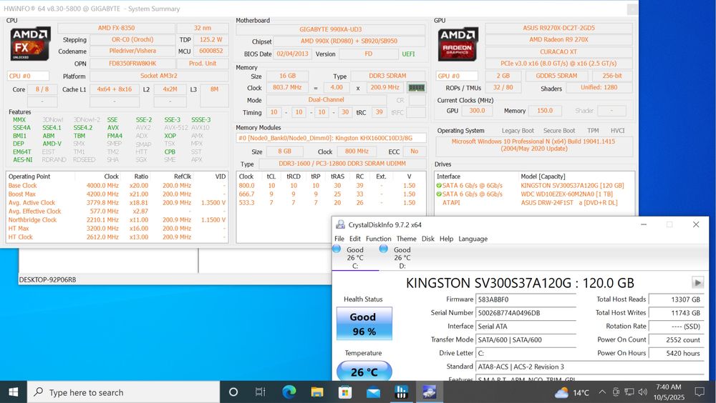Click the DESKTOP-92P06RB status bar text
This screenshot has width=716, height=403.
point(47,280)
